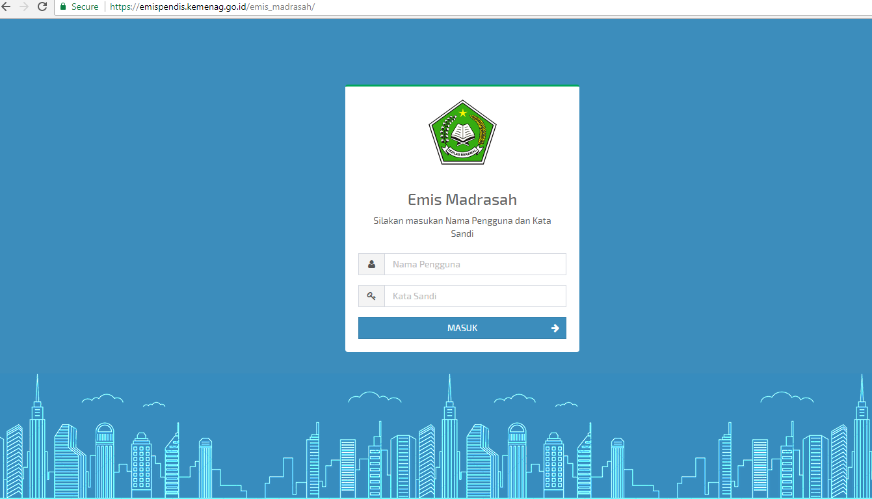The image size is (872, 499).
Task: Click the green Secure padlock icon
Action: tap(63, 7)
